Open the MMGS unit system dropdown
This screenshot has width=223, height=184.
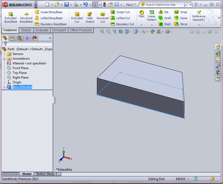[181, 179]
